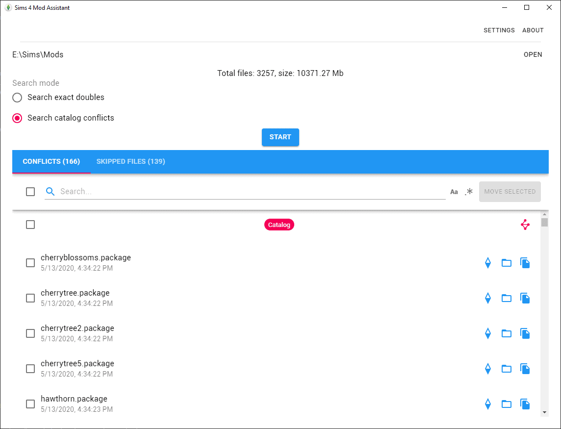The image size is (561, 429).
Task: Click the scroll down arrow of the list
Action: [544, 412]
